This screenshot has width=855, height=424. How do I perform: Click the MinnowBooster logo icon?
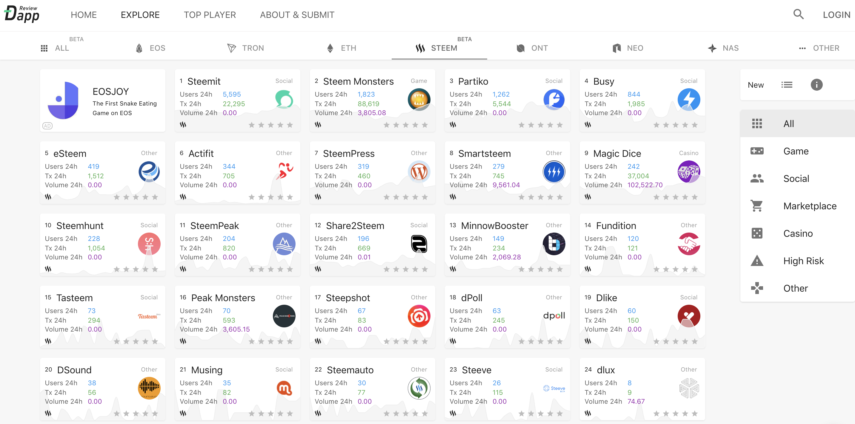click(x=554, y=244)
